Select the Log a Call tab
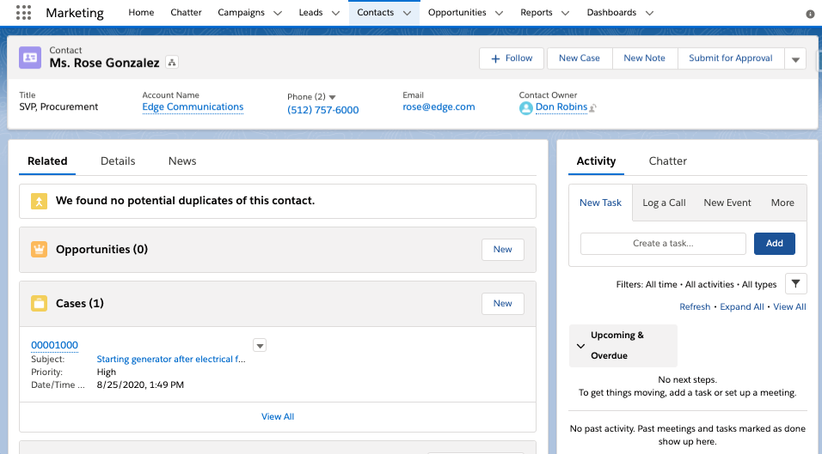822x454 pixels. click(x=664, y=203)
